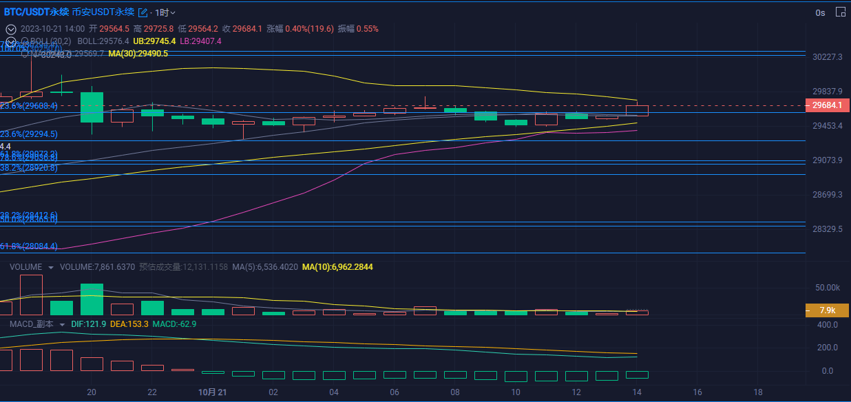
Task: Click the DIF:121.9 MACD value
Action: 88,324
